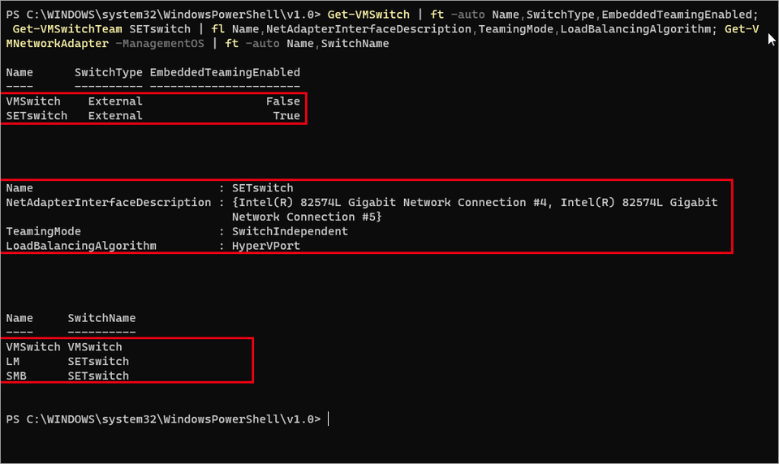Image resolution: width=779 pixels, height=464 pixels.
Task: Click the Get-VMSwitchTeam cmdlet in the command
Action: 67,29
